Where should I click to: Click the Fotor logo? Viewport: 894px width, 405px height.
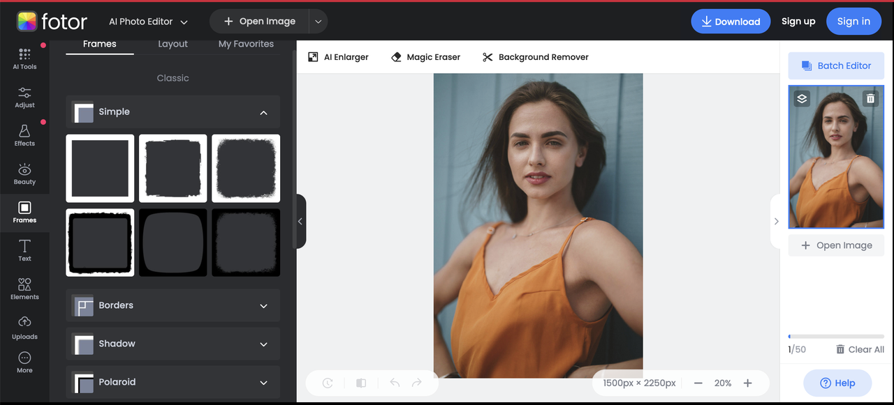pyautogui.click(x=52, y=22)
